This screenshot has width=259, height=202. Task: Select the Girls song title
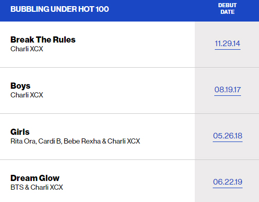coord(20,132)
